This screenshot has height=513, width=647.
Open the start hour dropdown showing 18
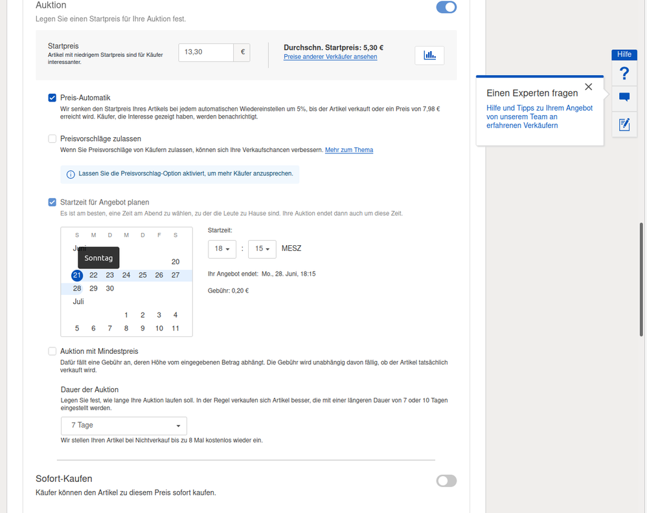coord(222,249)
